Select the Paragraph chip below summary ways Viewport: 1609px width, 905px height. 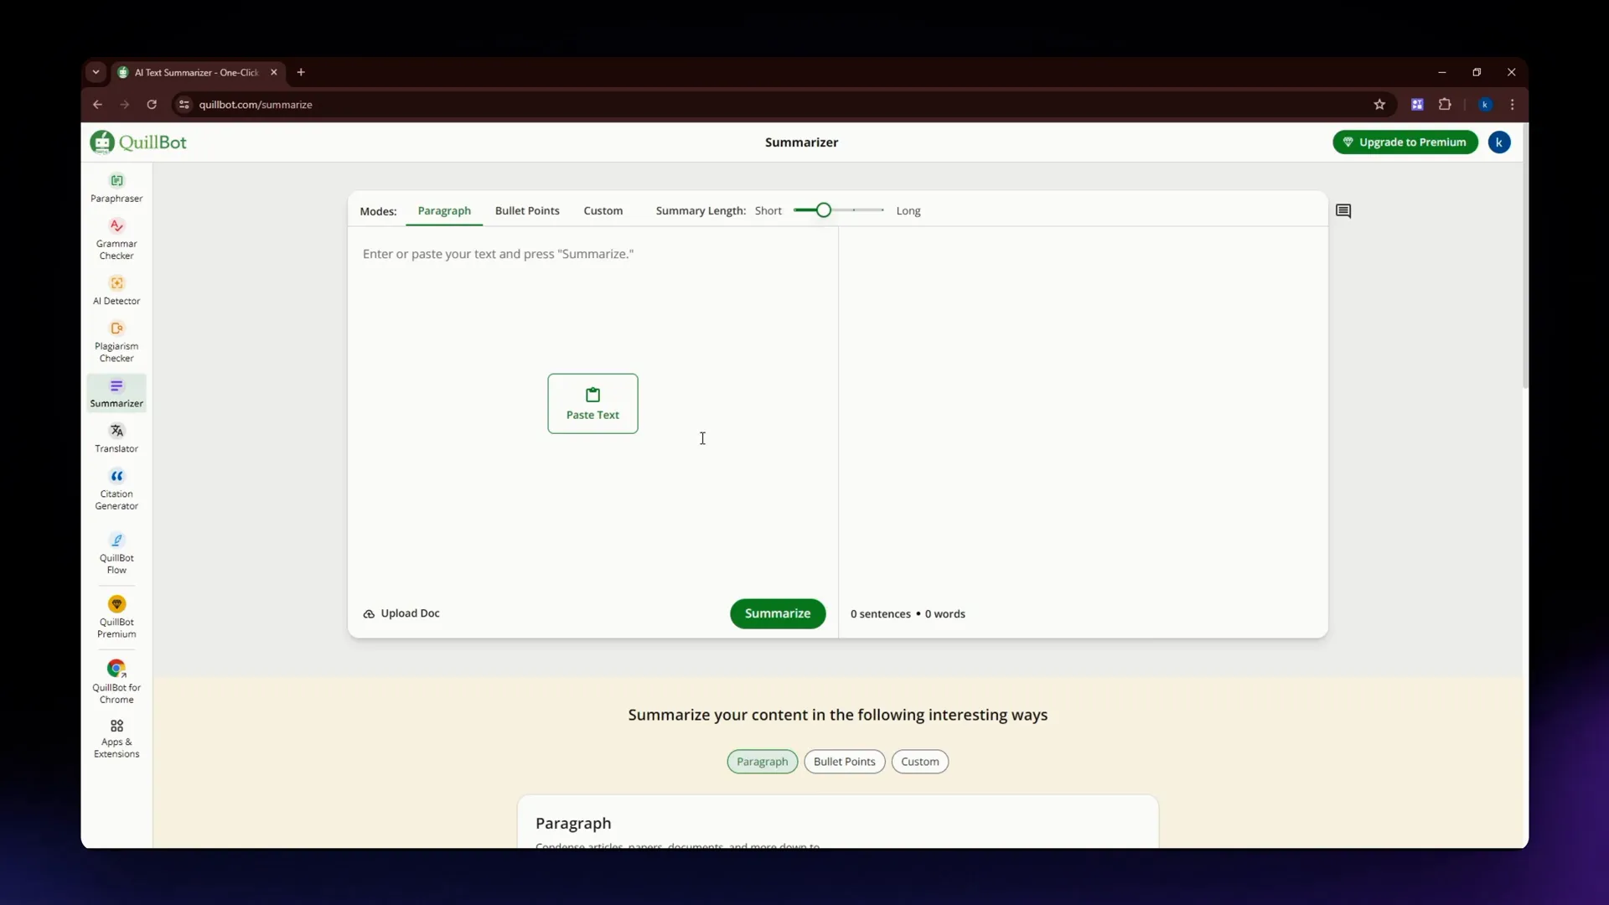point(763,762)
